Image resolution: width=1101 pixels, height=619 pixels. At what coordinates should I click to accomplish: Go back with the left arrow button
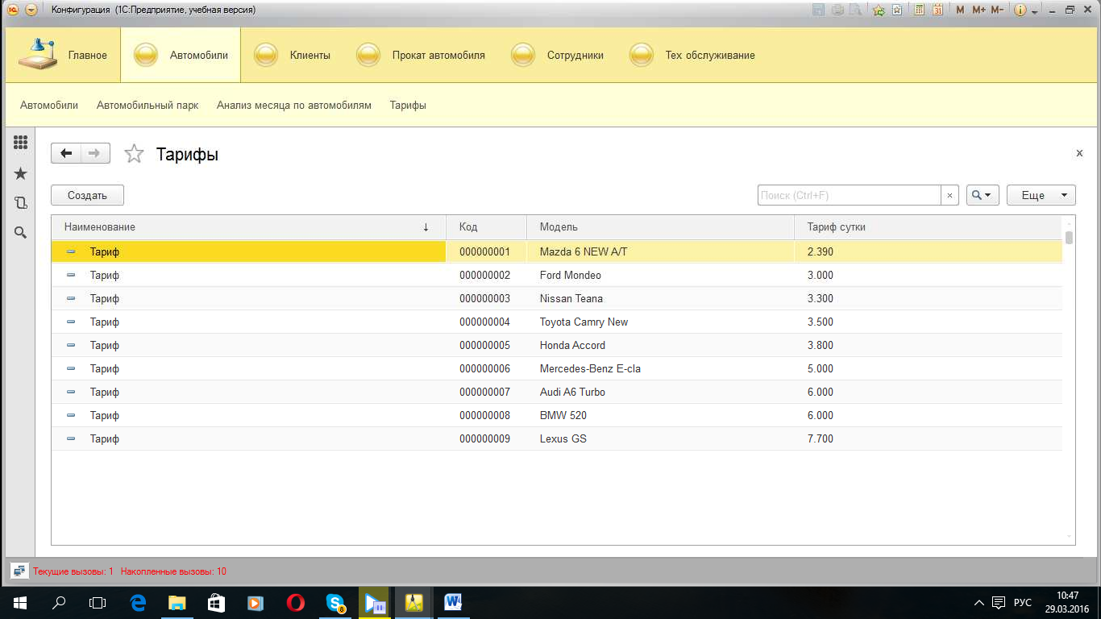coord(66,153)
